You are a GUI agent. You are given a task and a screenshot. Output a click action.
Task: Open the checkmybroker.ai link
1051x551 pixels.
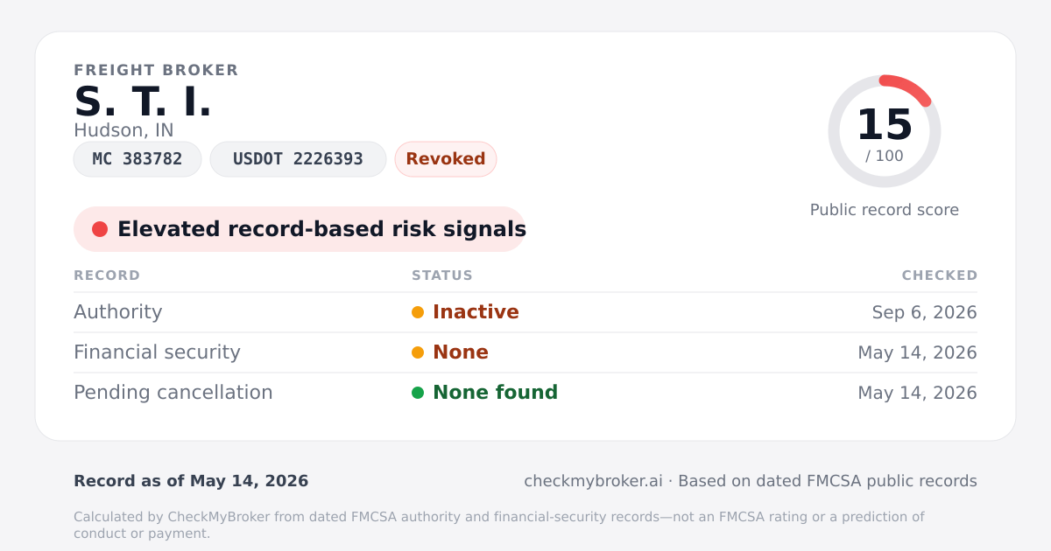(x=593, y=481)
